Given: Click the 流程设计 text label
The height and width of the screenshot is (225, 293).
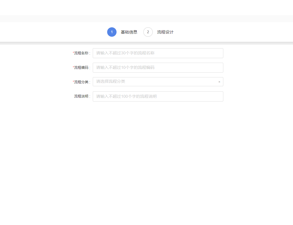Looking at the screenshot, I should (165, 32).
